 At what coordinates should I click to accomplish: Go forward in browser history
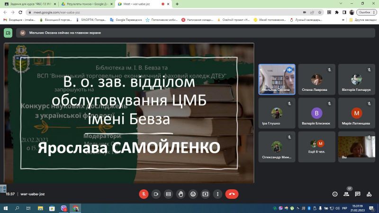point(13,12)
